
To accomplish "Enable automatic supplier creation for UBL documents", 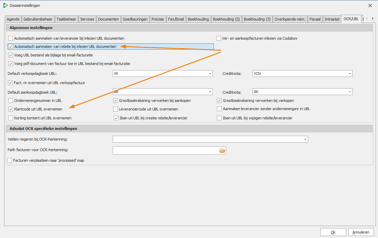I will coord(11,38).
